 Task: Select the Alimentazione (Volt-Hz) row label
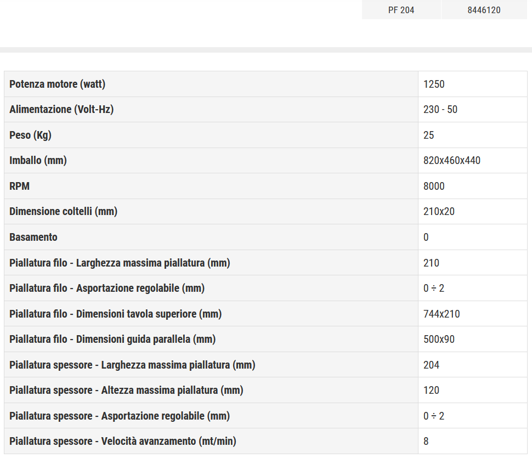pyautogui.click(x=61, y=109)
